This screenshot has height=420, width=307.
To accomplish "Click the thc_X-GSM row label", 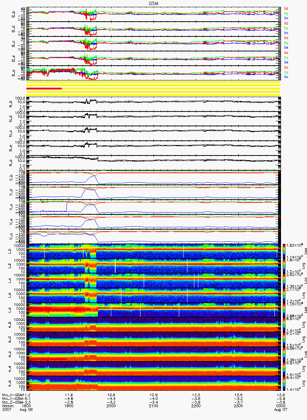I will tap(13, 395).
